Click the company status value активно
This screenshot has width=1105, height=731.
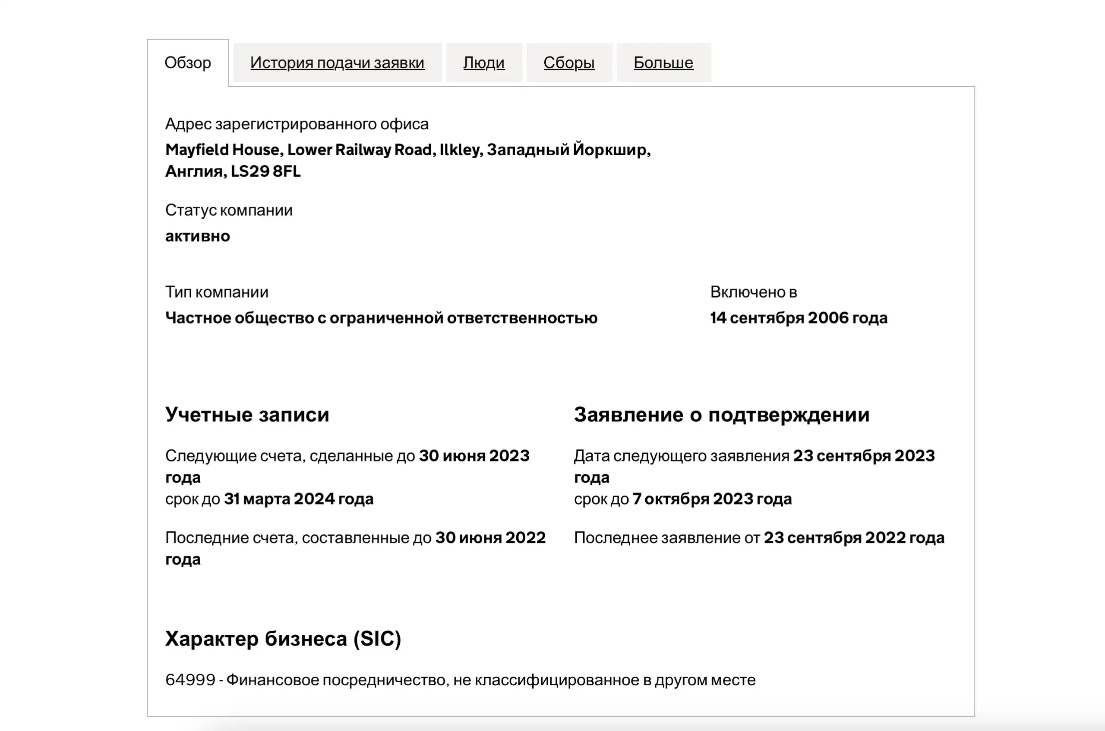[x=197, y=236]
